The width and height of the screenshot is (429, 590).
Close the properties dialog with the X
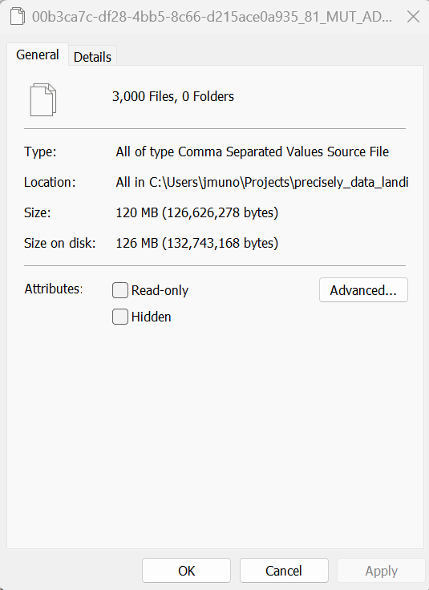tap(413, 17)
